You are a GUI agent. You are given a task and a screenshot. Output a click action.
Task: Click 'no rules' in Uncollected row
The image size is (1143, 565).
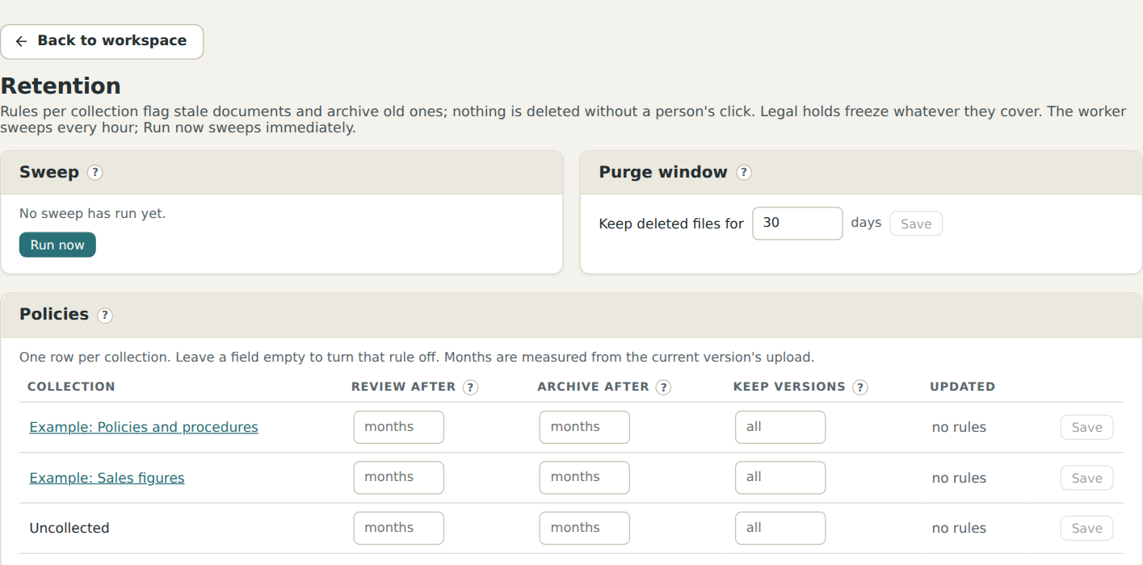click(x=959, y=528)
